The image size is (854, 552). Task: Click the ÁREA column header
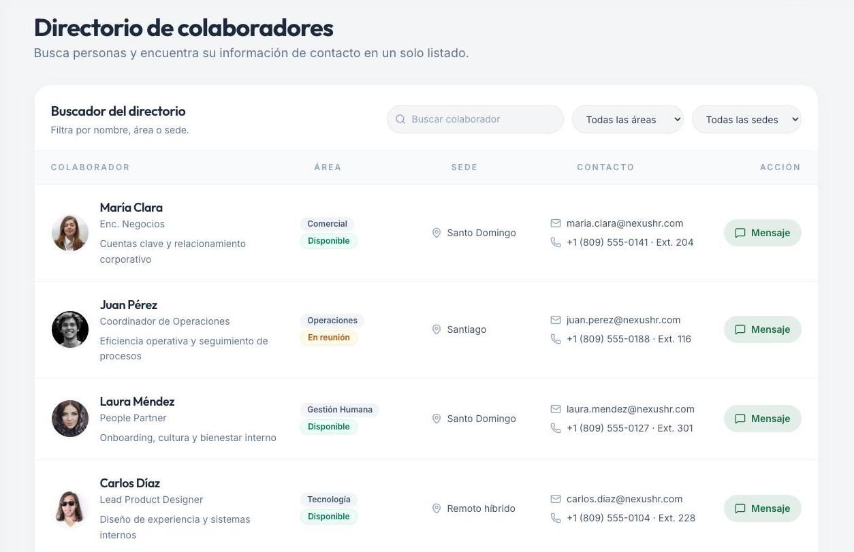pos(328,167)
